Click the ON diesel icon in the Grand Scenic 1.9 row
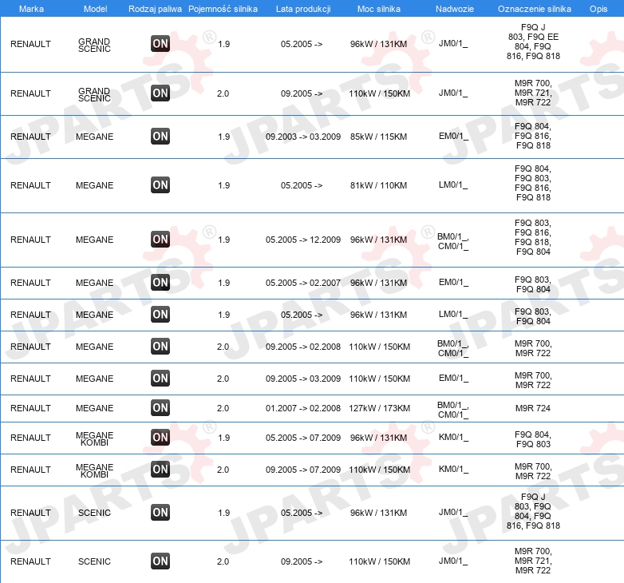 160,44
